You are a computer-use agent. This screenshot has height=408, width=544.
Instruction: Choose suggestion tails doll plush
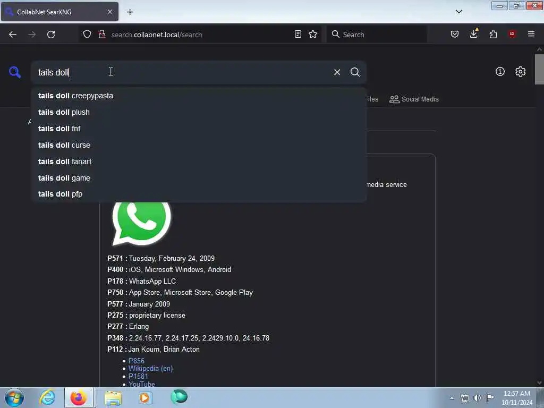199,112
